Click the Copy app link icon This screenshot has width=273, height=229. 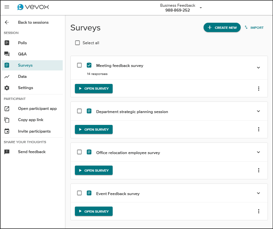click(x=7, y=120)
